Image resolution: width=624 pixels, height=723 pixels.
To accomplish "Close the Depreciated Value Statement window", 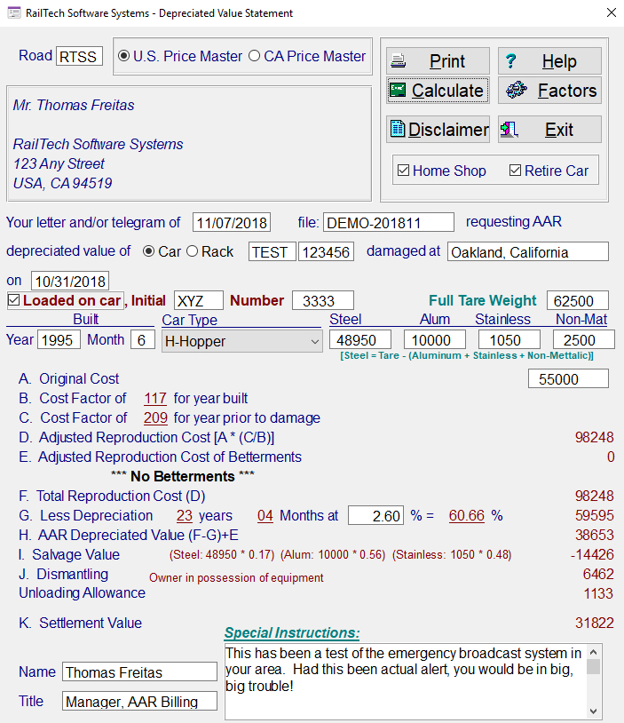I will [612, 12].
